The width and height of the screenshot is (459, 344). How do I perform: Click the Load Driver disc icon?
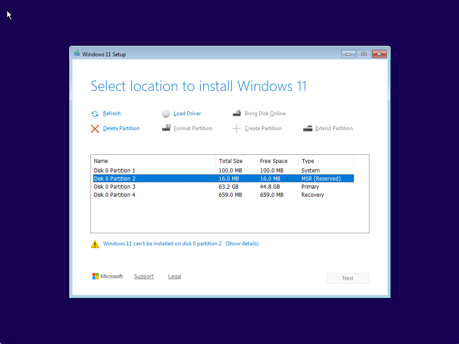[x=166, y=113]
